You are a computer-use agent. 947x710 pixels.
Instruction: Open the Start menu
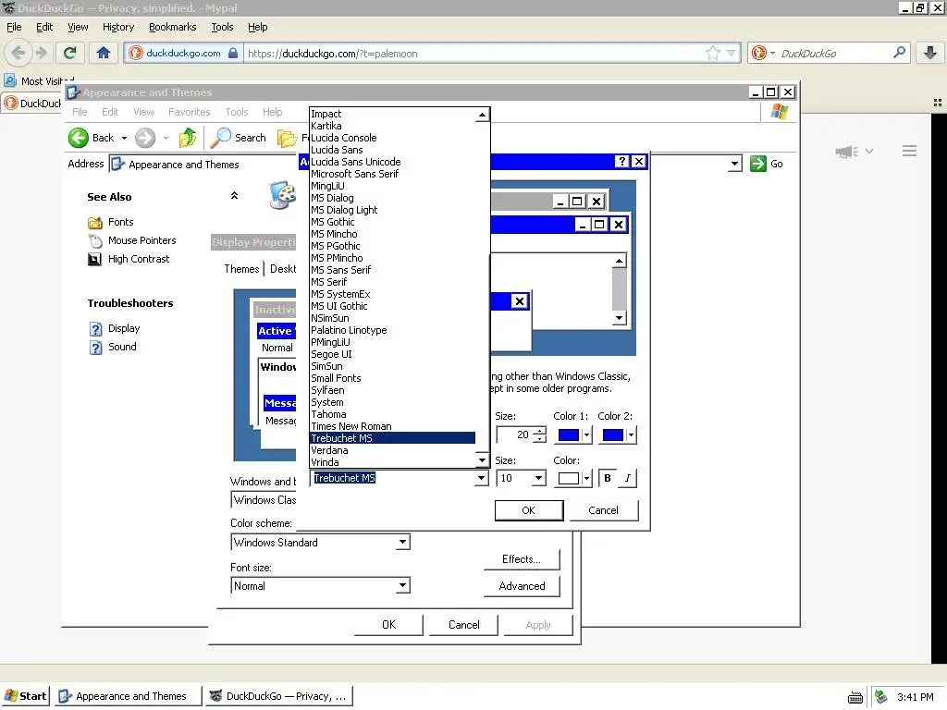tap(26, 696)
